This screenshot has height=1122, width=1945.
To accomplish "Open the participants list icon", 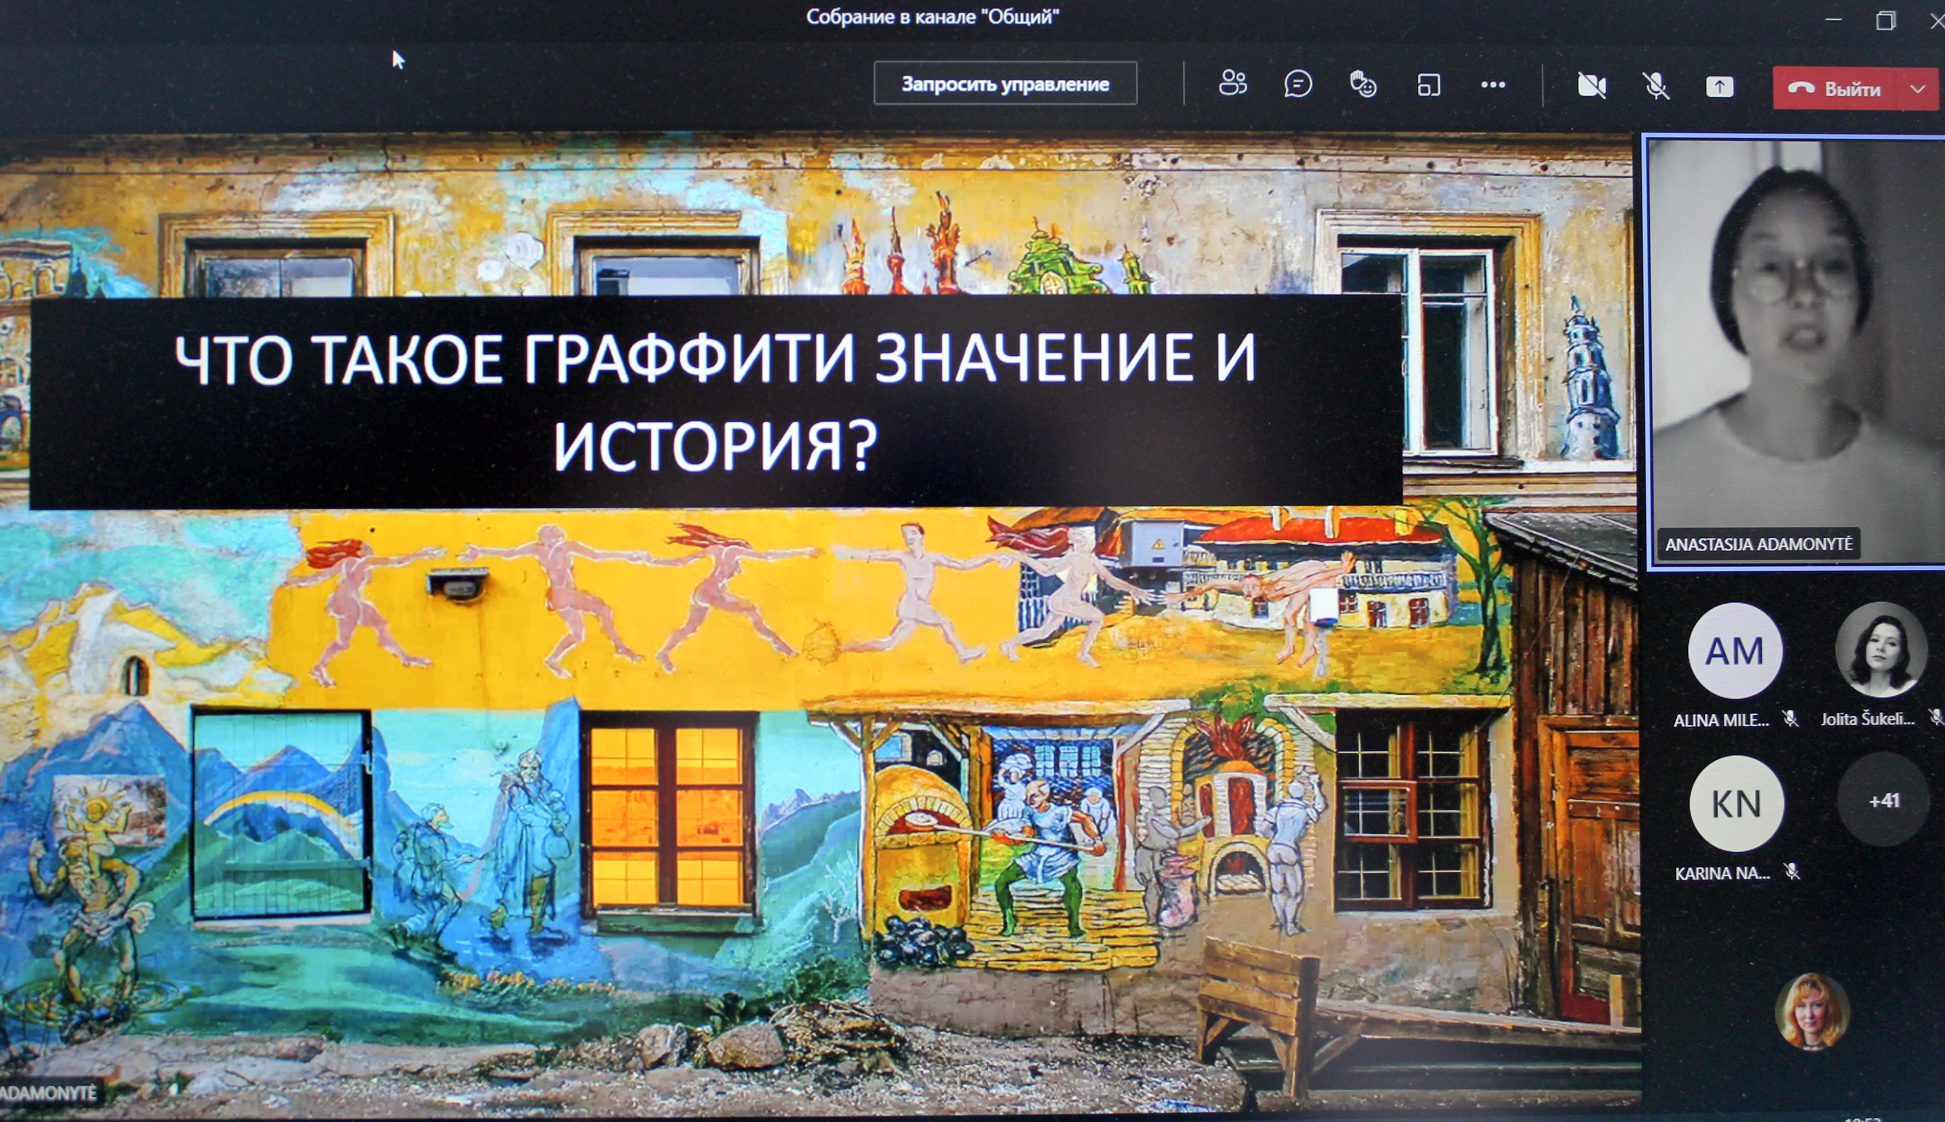I will click(x=1232, y=83).
